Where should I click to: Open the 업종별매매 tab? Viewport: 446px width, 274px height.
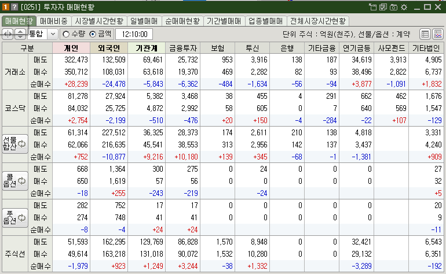click(x=266, y=21)
